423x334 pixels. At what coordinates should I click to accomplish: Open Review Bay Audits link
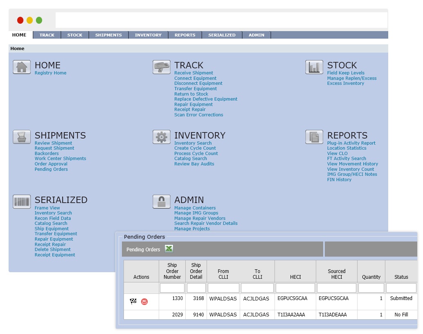point(194,164)
